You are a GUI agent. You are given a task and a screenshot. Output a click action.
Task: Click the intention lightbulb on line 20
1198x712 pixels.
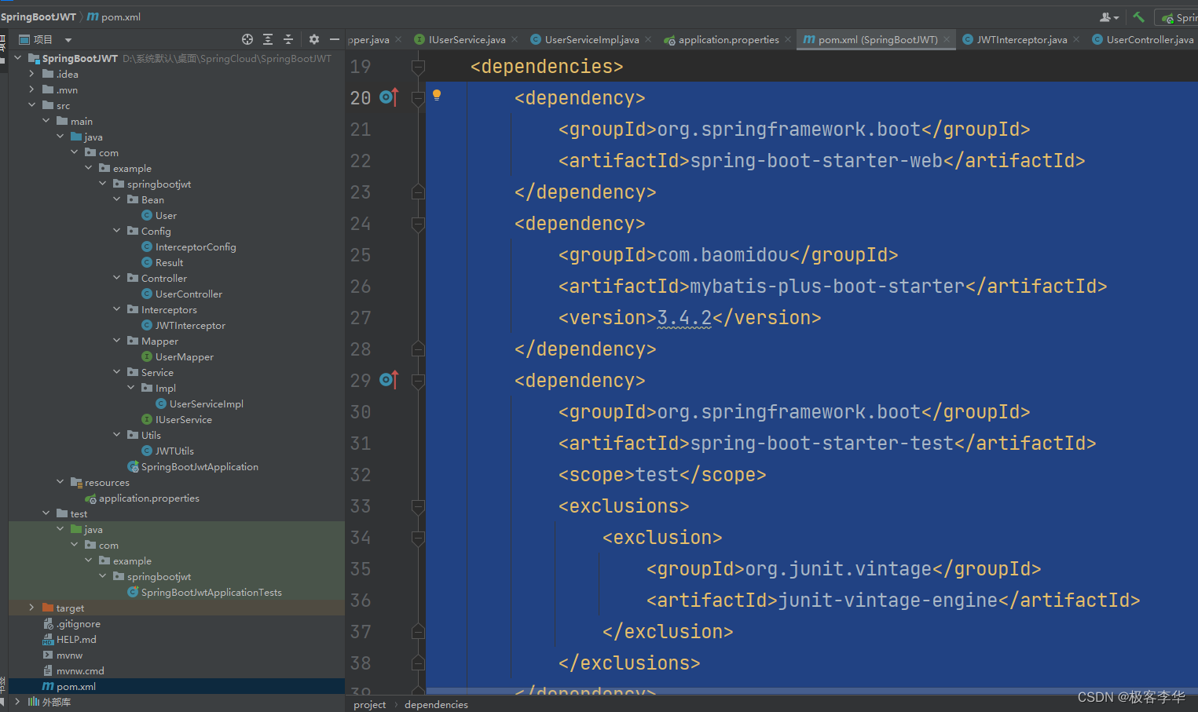tap(437, 96)
